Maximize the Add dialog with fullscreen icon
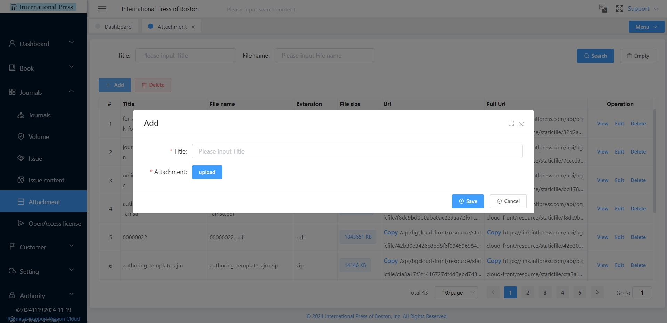Image resolution: width=667 pixels, height=323 pixels. 511,124
